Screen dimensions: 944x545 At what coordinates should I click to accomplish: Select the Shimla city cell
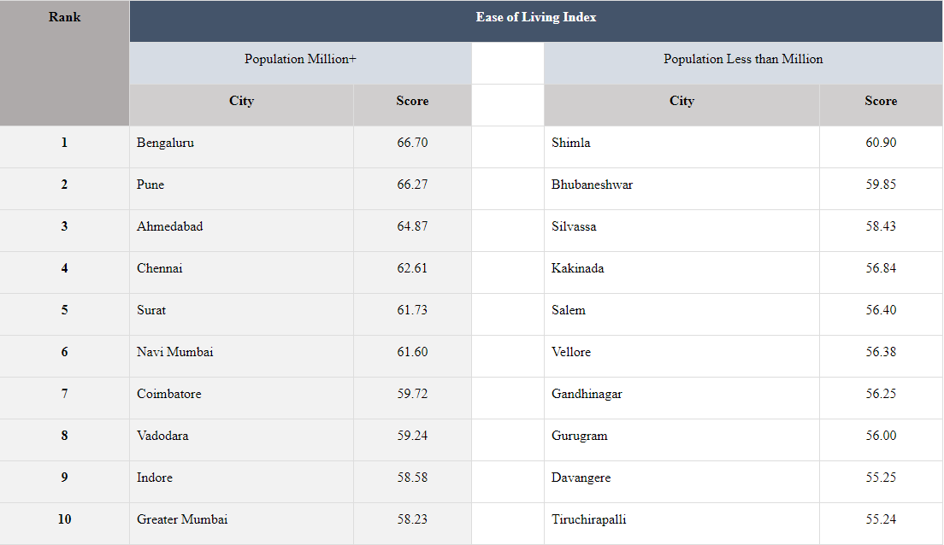pos(571,143)
